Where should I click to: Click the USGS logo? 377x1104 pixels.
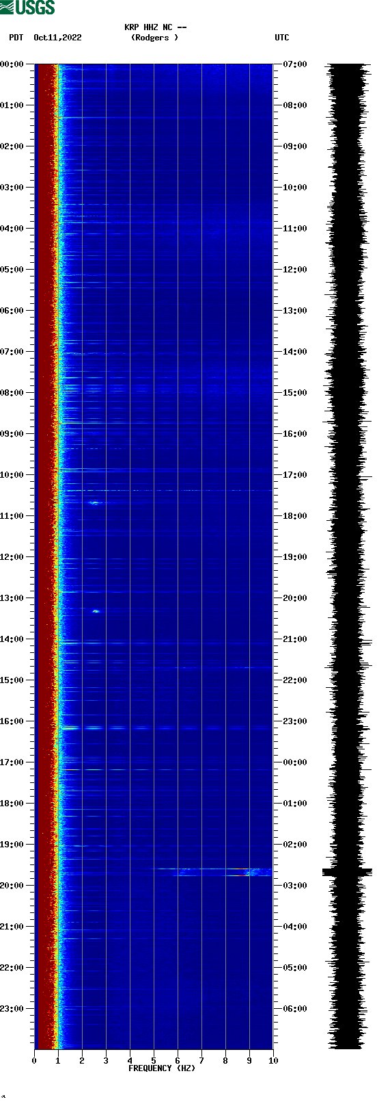(27, 8)
